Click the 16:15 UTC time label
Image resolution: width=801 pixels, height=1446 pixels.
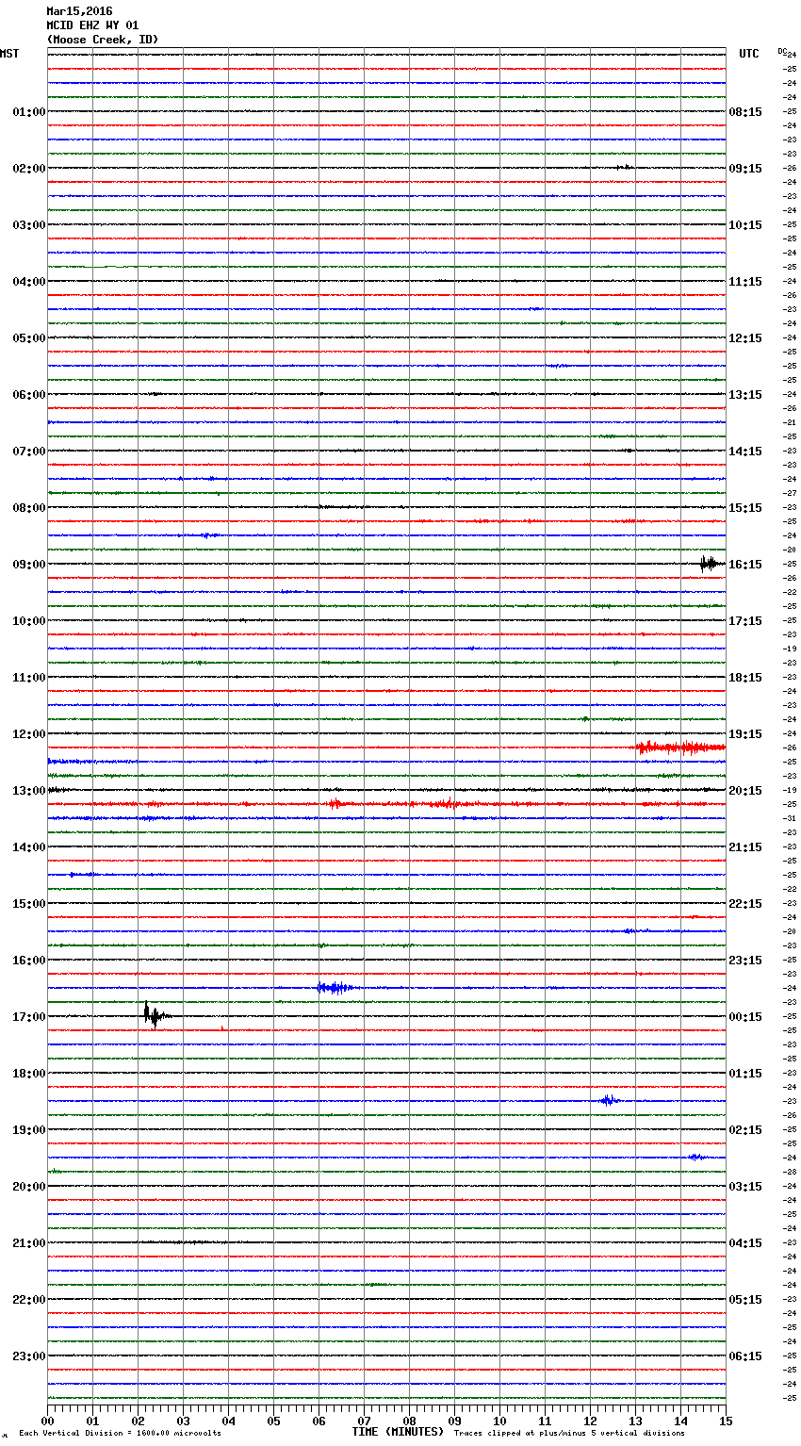pos(745,565)
